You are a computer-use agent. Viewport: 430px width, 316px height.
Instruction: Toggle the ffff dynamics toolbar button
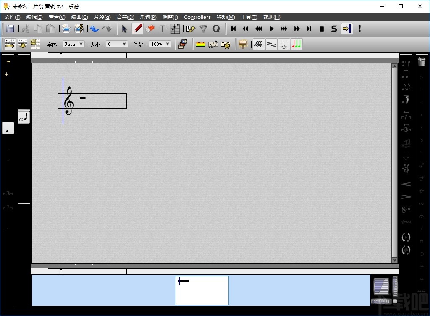coord(258,44)
